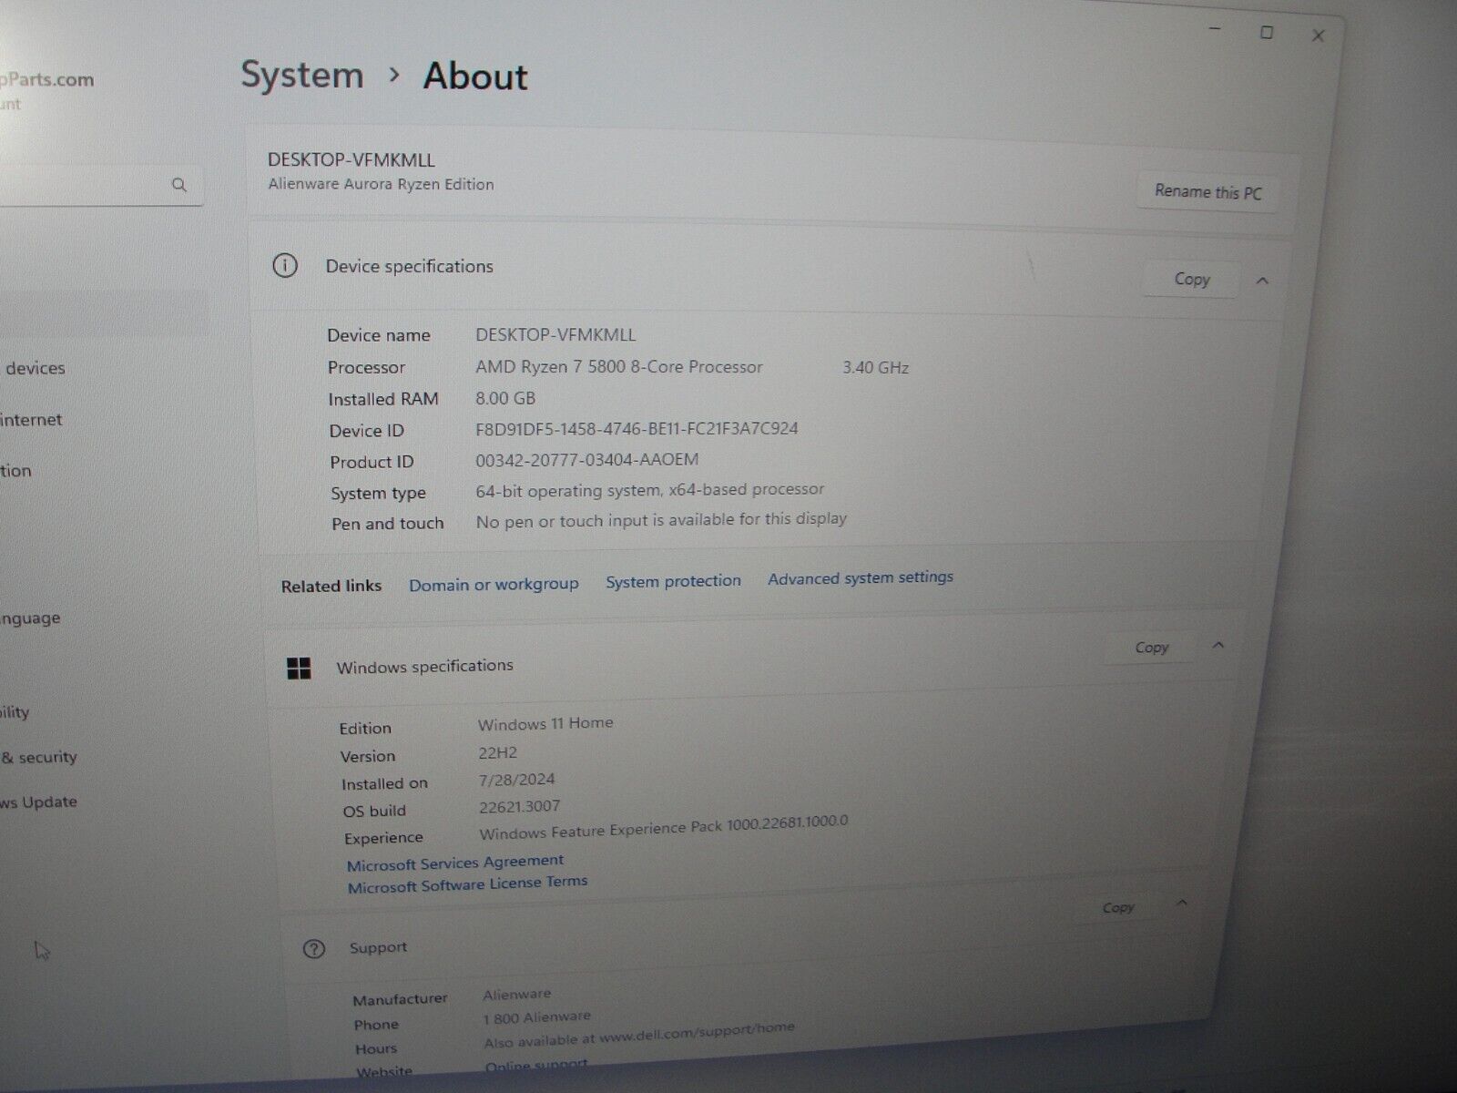
Task: Maximize the Settings window
Action: [1267, 34]
